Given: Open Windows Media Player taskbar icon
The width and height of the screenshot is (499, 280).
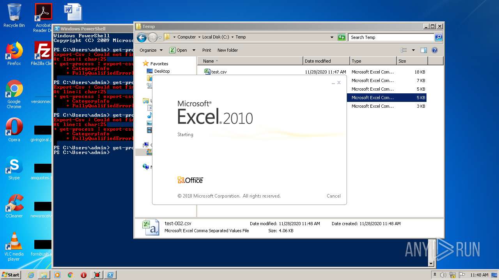Looking at the screenshot, I should (x=57, y=275).
